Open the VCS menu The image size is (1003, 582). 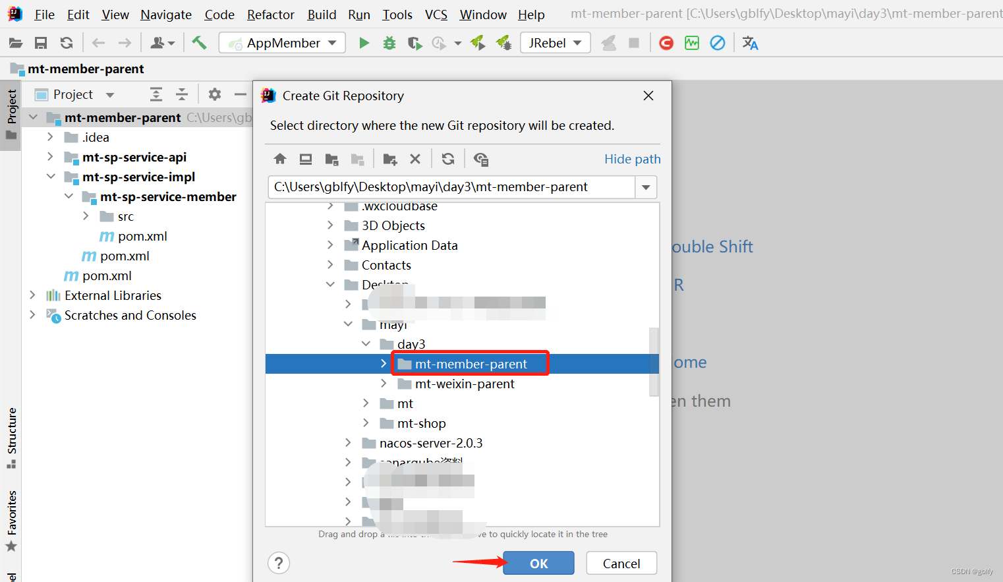(436, 15)
